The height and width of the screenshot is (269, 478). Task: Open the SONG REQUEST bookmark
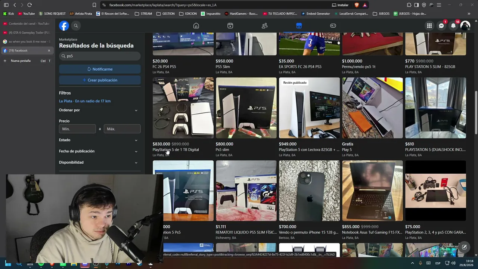click(x=52, y=14)
